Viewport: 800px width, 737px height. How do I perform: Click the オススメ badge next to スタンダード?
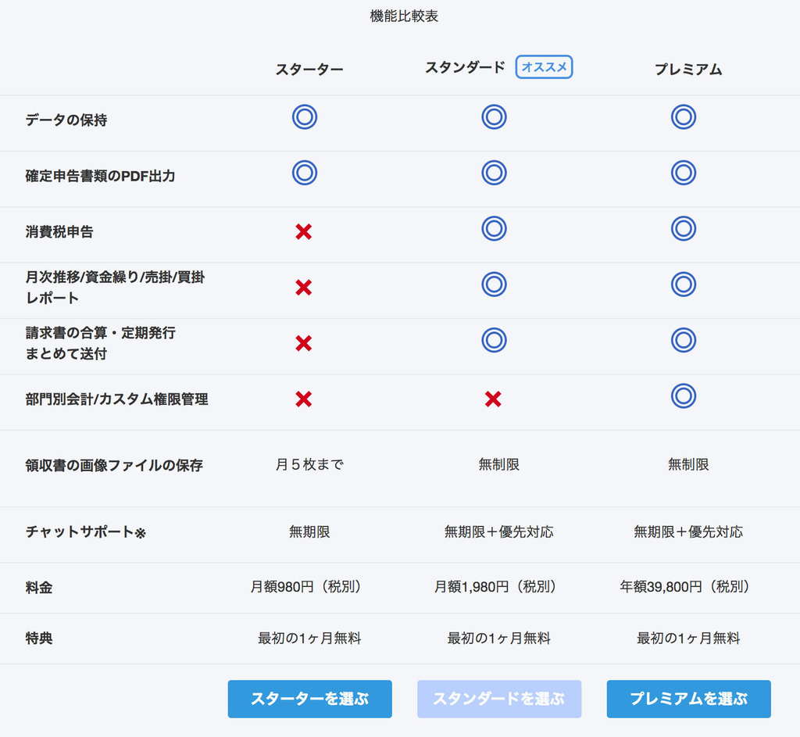point(544,67)
